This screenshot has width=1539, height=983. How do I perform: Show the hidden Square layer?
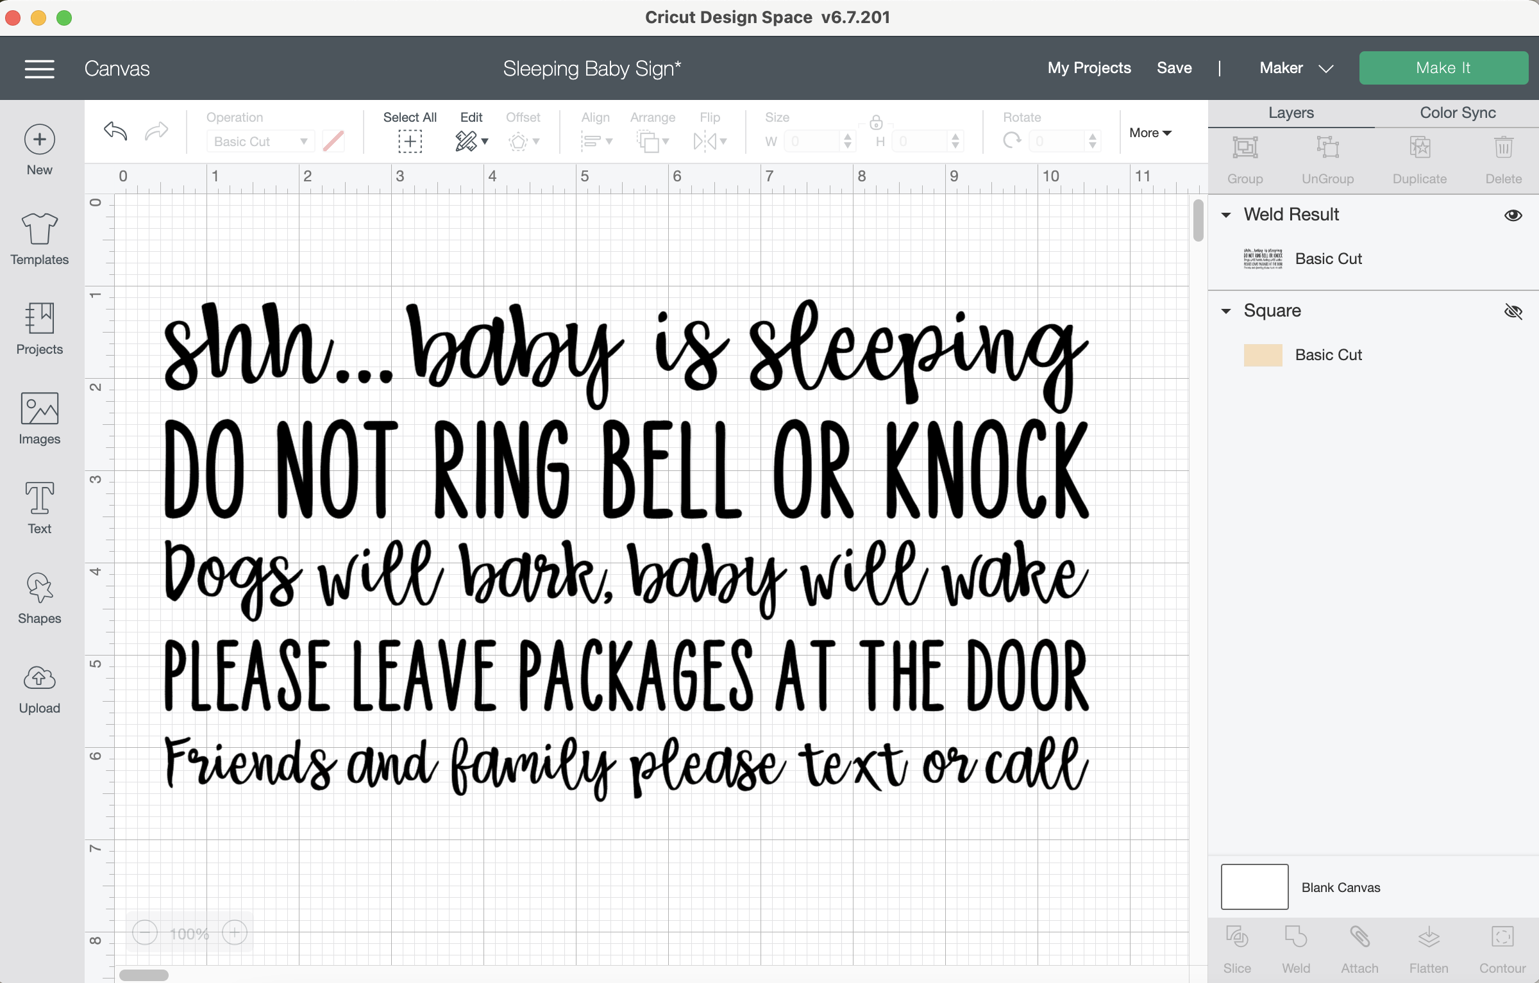[1513, 311]
